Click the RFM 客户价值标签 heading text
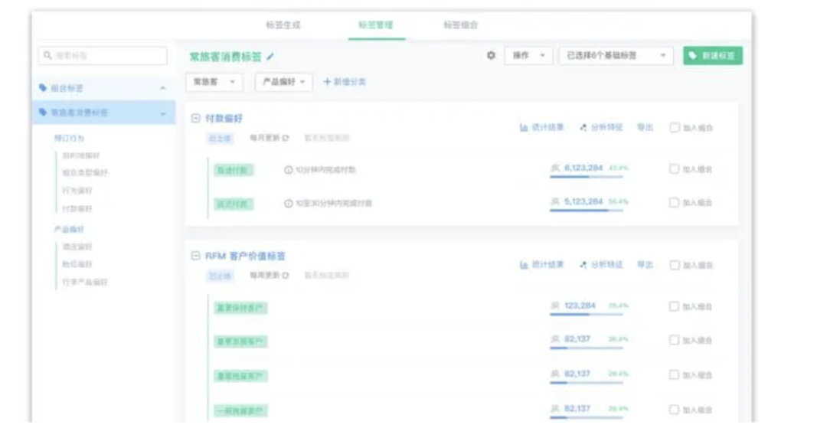 [245, 256]
